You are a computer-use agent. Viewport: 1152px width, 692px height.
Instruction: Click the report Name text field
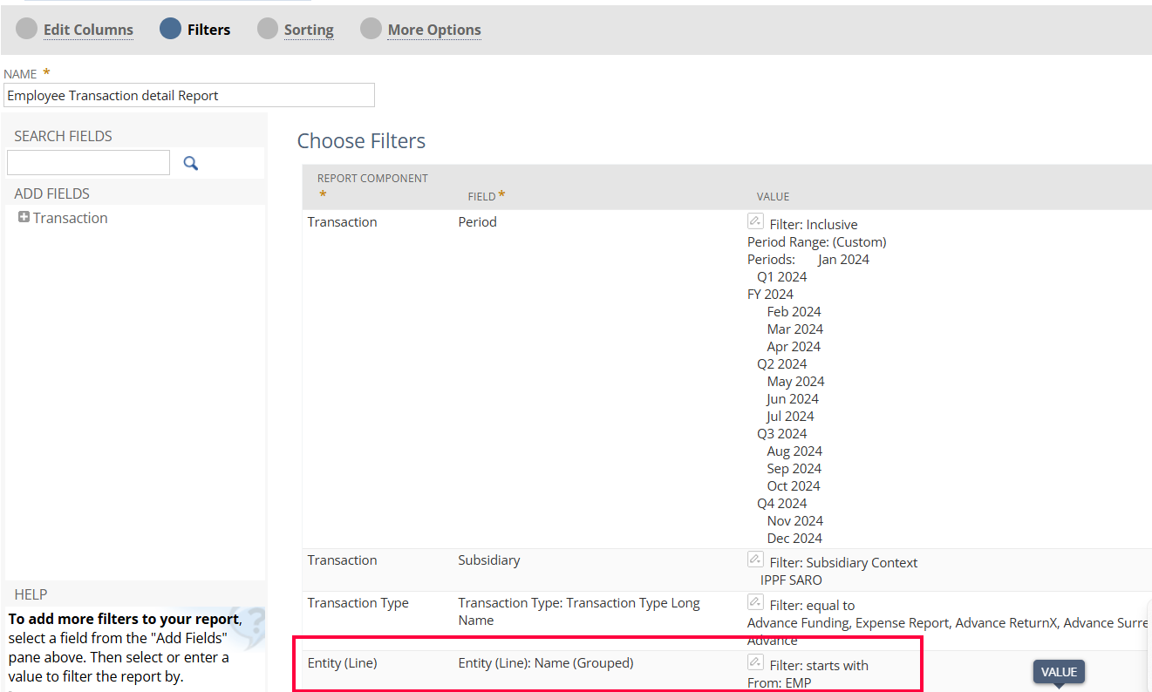coord(189,95)
